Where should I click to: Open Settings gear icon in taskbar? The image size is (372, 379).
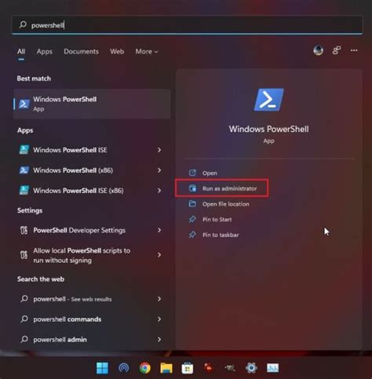[251, 368]
